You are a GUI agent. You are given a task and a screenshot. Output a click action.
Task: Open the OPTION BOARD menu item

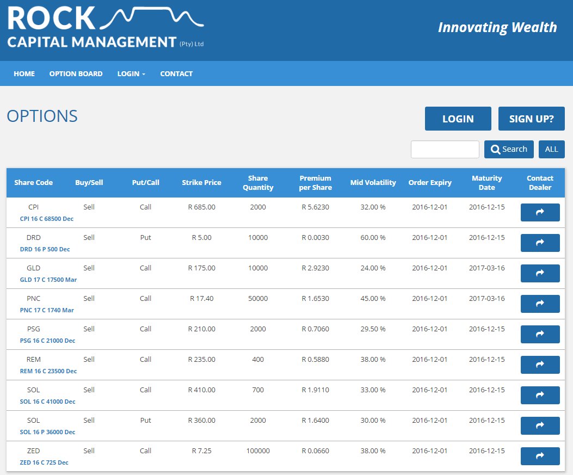click(x=76, y=73)
